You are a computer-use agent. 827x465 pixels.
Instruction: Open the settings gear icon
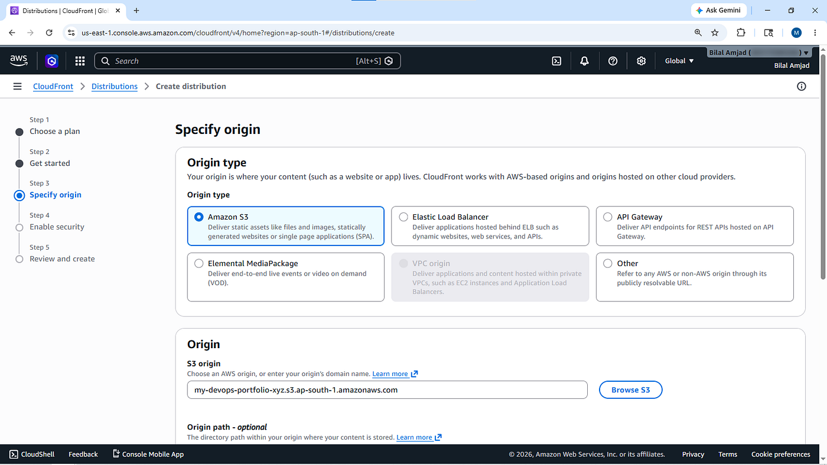point(642,61)
